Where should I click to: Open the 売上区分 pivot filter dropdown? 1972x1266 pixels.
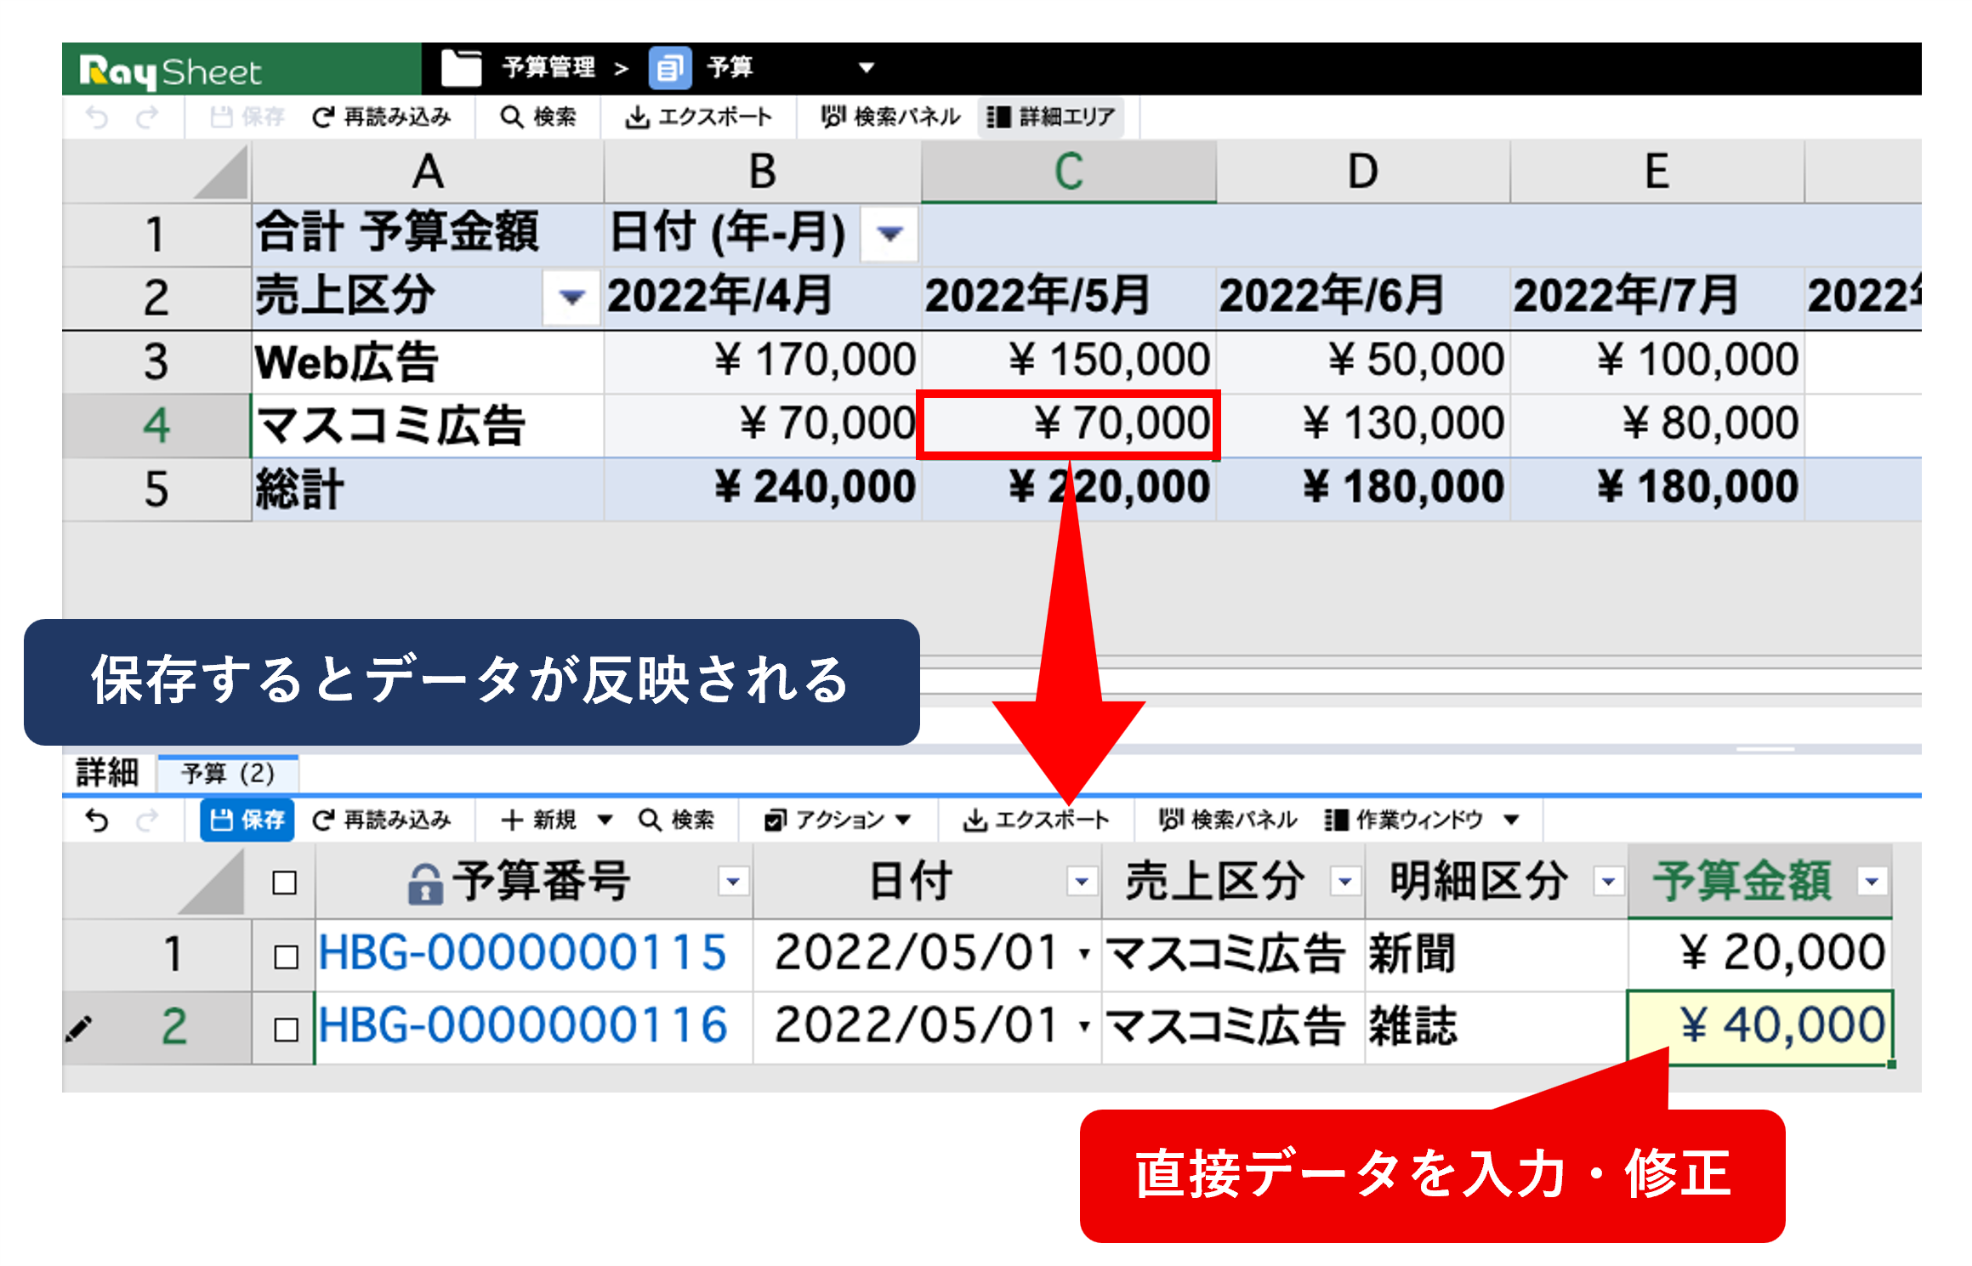(571, 298)
